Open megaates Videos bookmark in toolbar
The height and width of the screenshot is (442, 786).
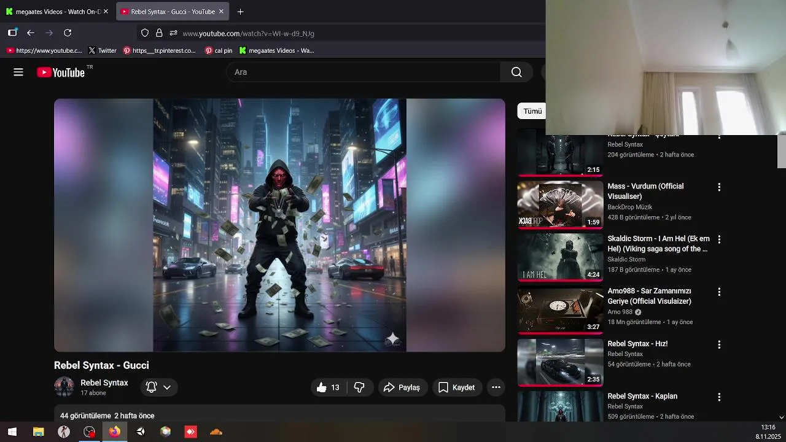pyautogui.click(x=276, y=50)
